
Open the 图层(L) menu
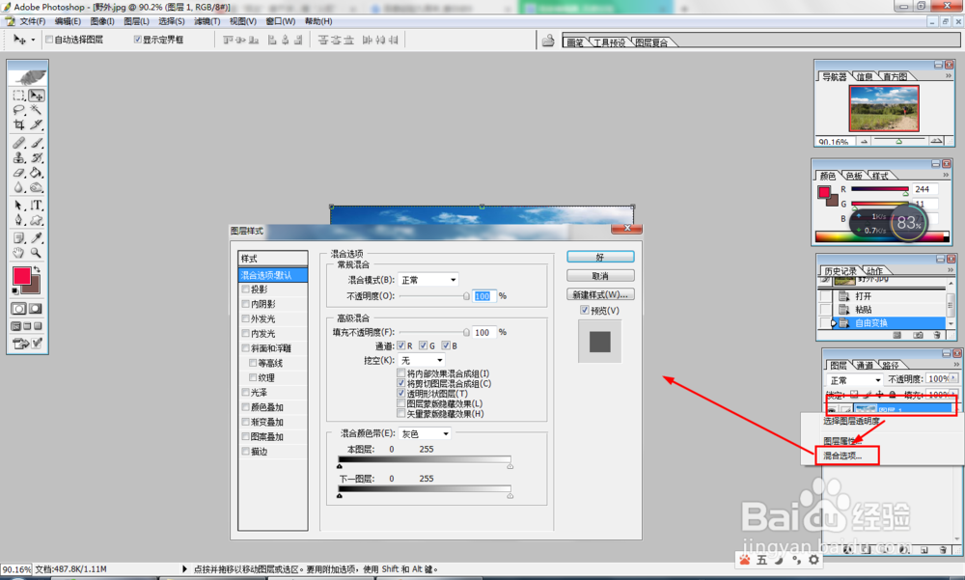click(x=136, y=21)
